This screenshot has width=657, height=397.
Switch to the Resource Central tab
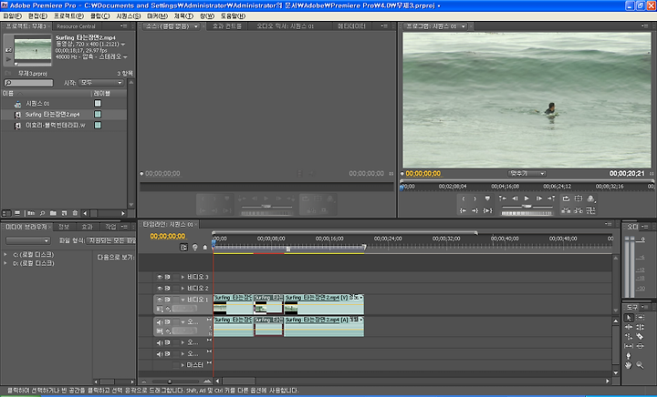(77, 25)
